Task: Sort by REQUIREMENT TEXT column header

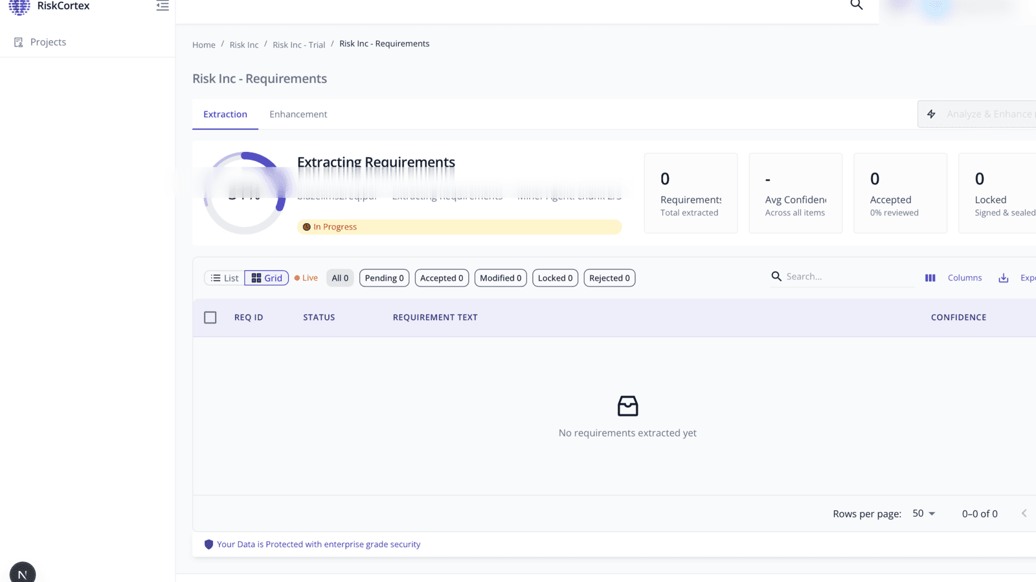Action: click(435, 318)
